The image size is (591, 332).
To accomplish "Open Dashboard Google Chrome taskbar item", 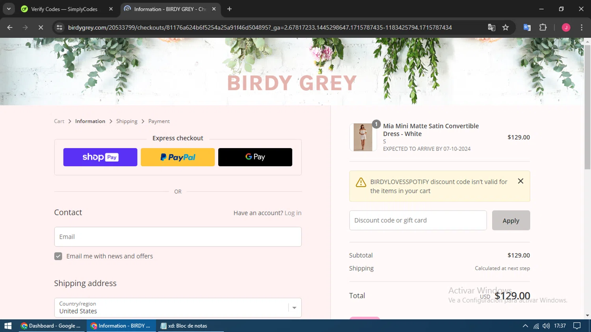I will click(51, 326).
